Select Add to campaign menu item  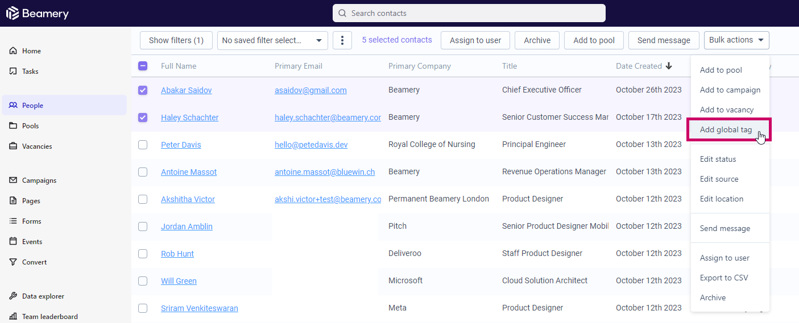(x=730, y=90)
